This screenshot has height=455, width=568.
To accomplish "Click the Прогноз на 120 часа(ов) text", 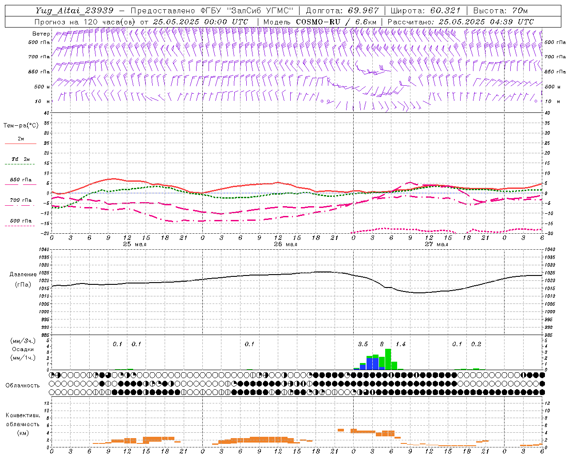I will 86,22.
